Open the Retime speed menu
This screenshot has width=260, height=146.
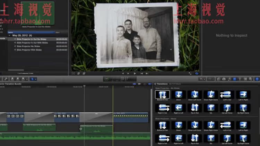pyautogui.click(x=210, y=79)
